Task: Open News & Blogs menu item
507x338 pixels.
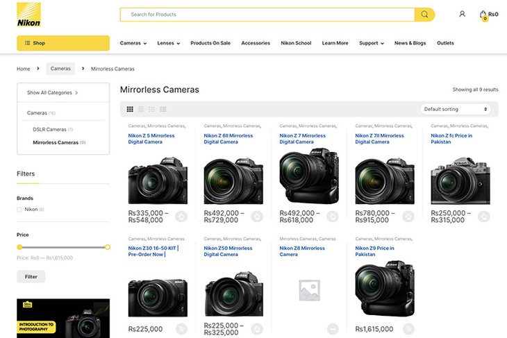Action: point(410,43)
